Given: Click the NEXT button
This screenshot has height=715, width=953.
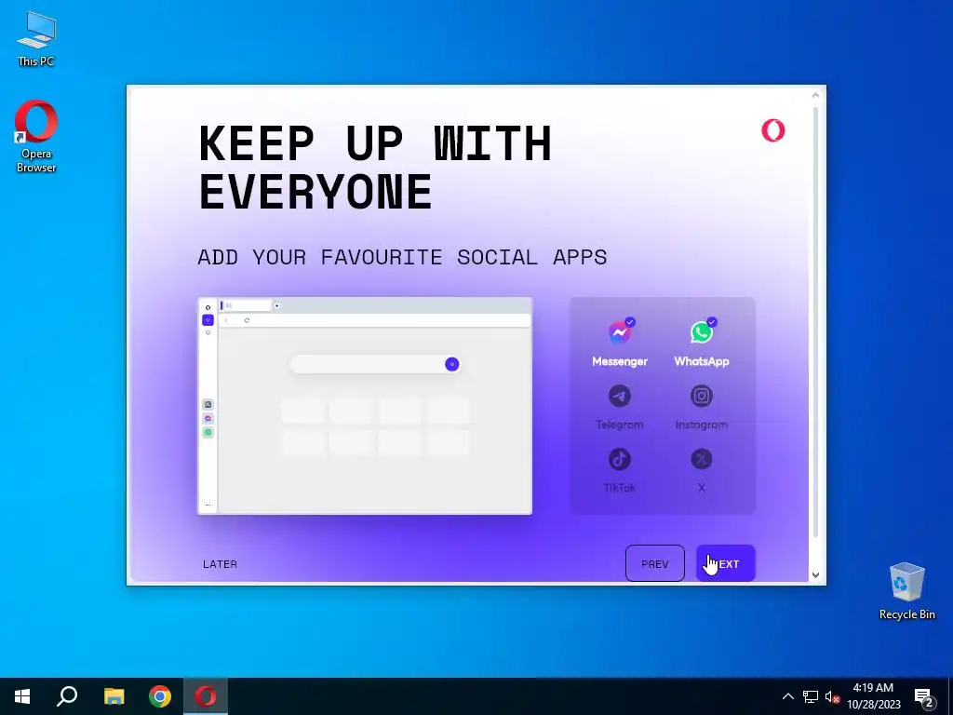Looking at the screenshot, I should (726, 563).
